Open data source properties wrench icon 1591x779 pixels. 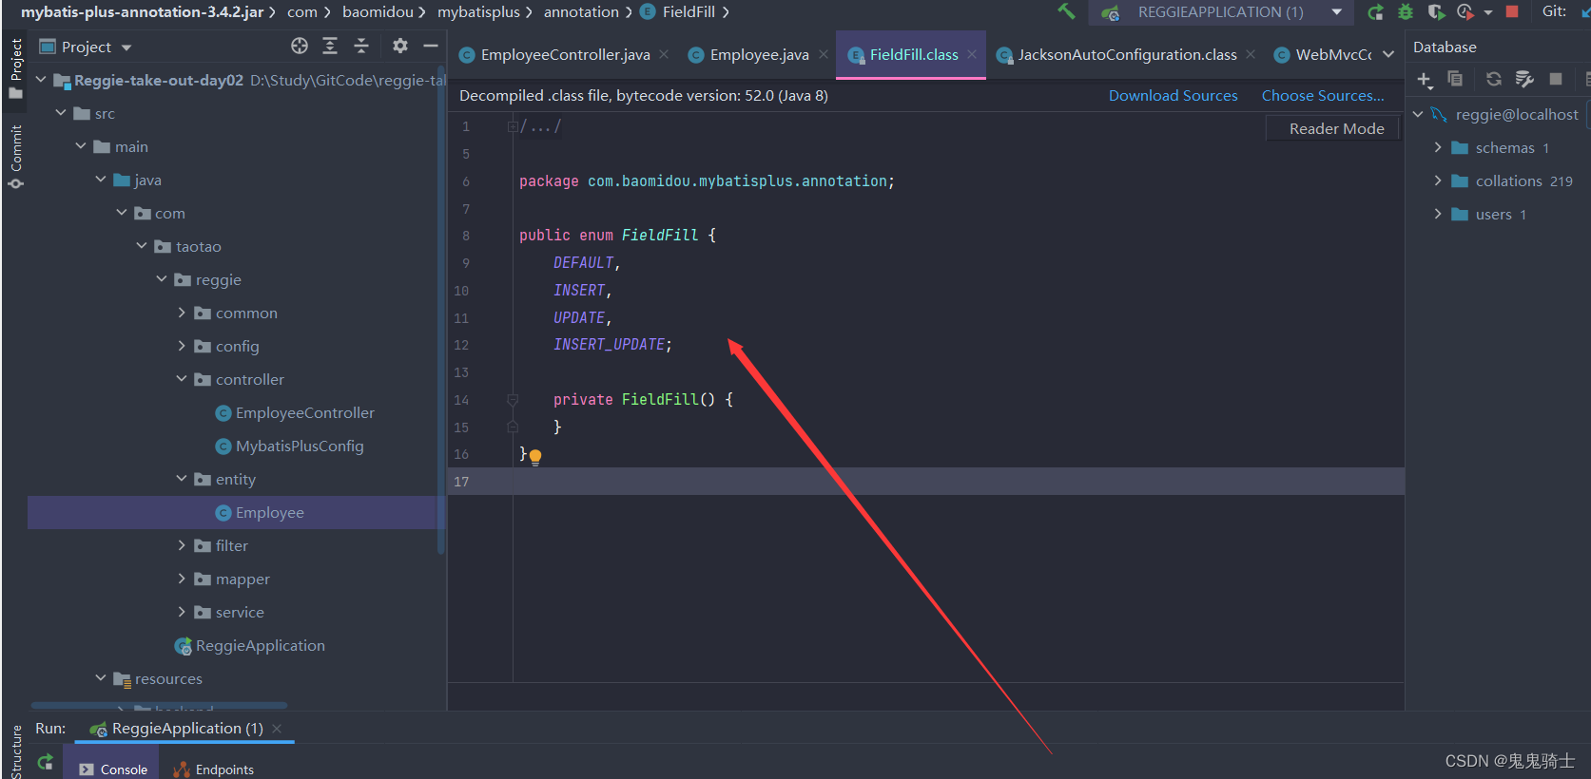pos(1524,79)
